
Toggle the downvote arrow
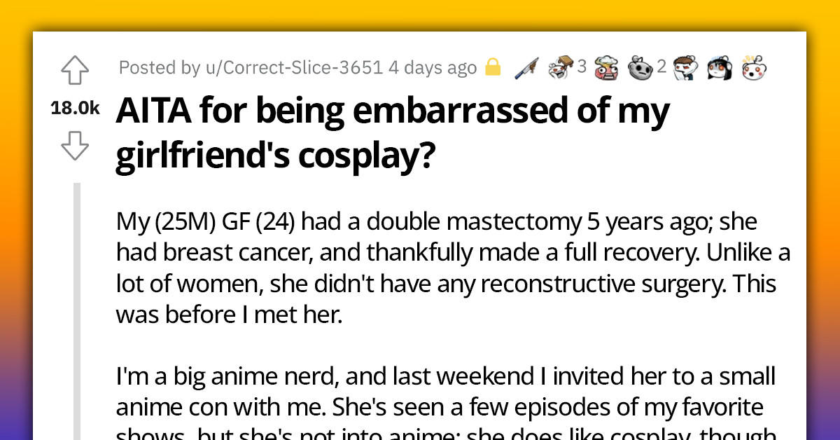75,147
